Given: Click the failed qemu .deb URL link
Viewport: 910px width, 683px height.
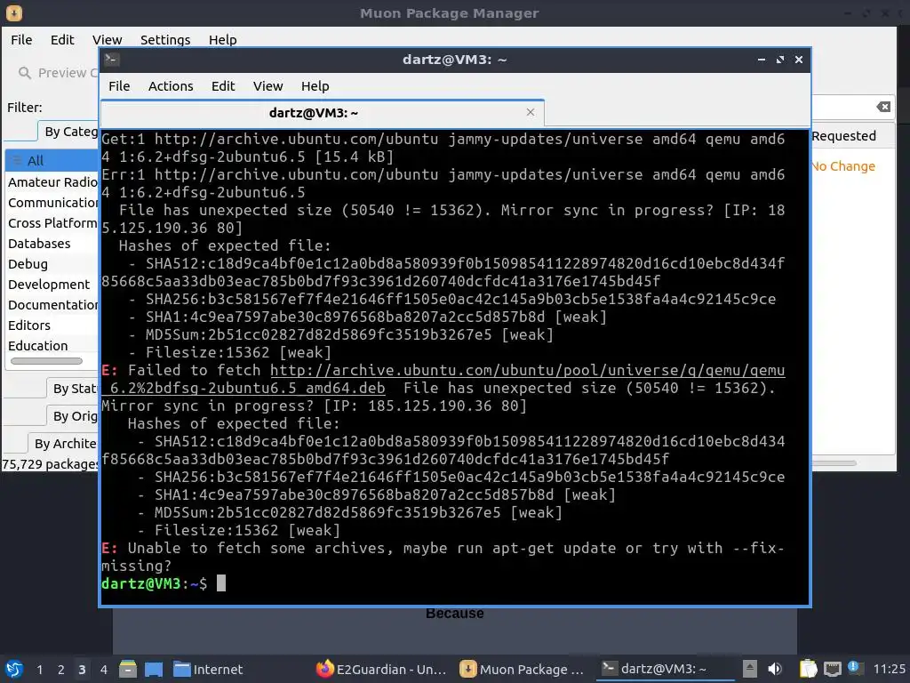Looking at the screenshot, I should (x=527, y=371).
